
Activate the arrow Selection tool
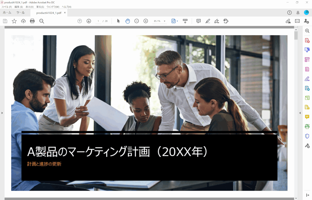coord(119,21)
